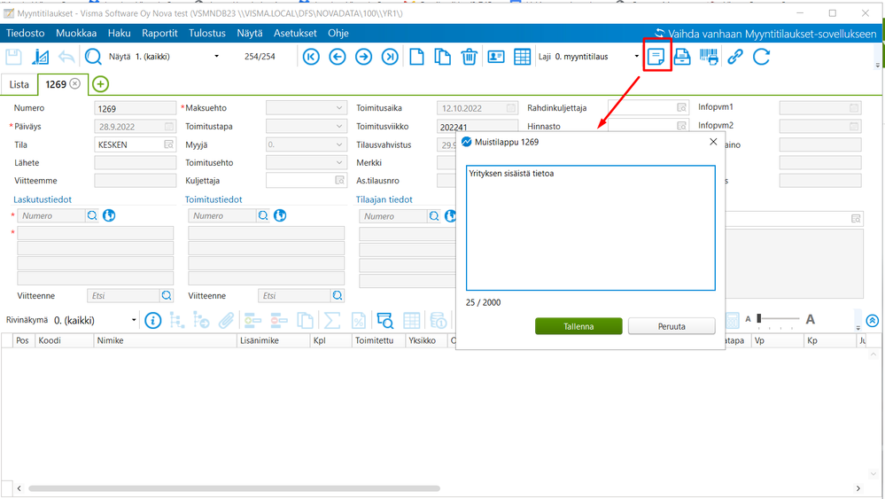The width and height of the screenshot is (885, 499).
Task: Open search with the magnifier toolbar icon
Action: pyautogui.click(x=92, y=57)
